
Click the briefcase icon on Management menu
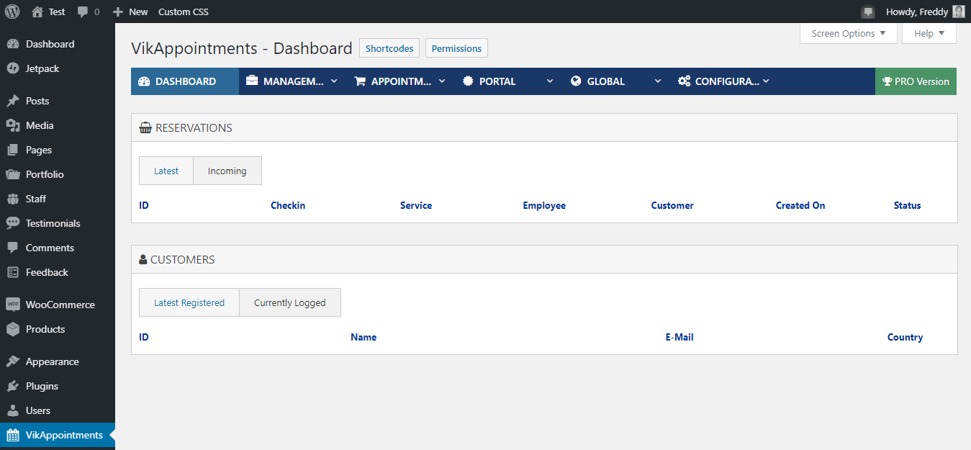pyautogui.click(x=252, y=81)
